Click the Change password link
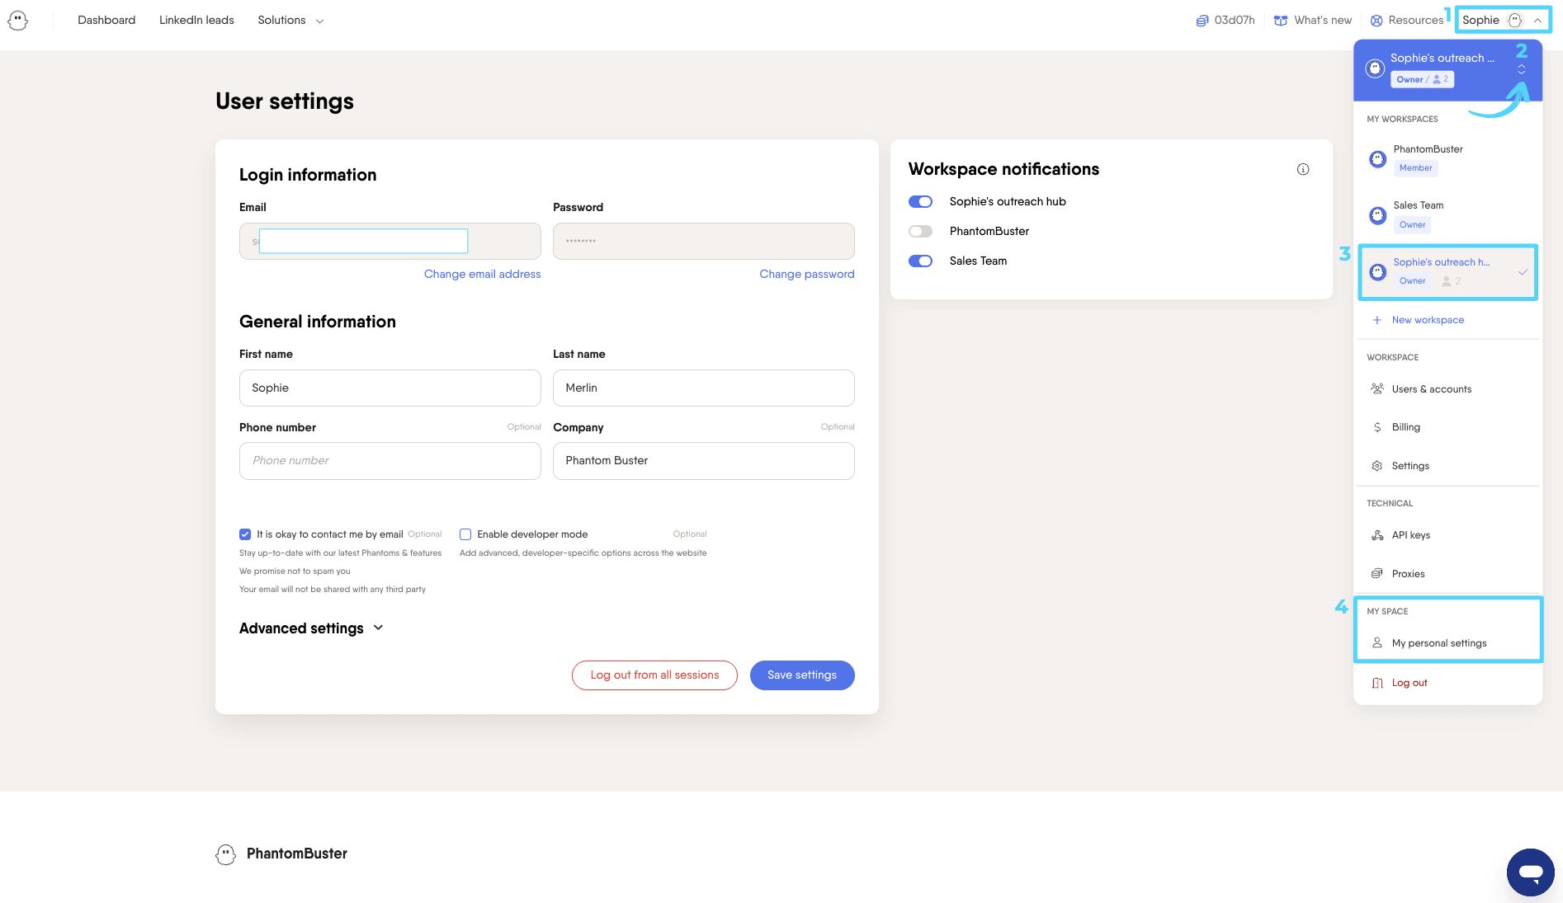The image size is (1563, 903). [x=806, y=275]
